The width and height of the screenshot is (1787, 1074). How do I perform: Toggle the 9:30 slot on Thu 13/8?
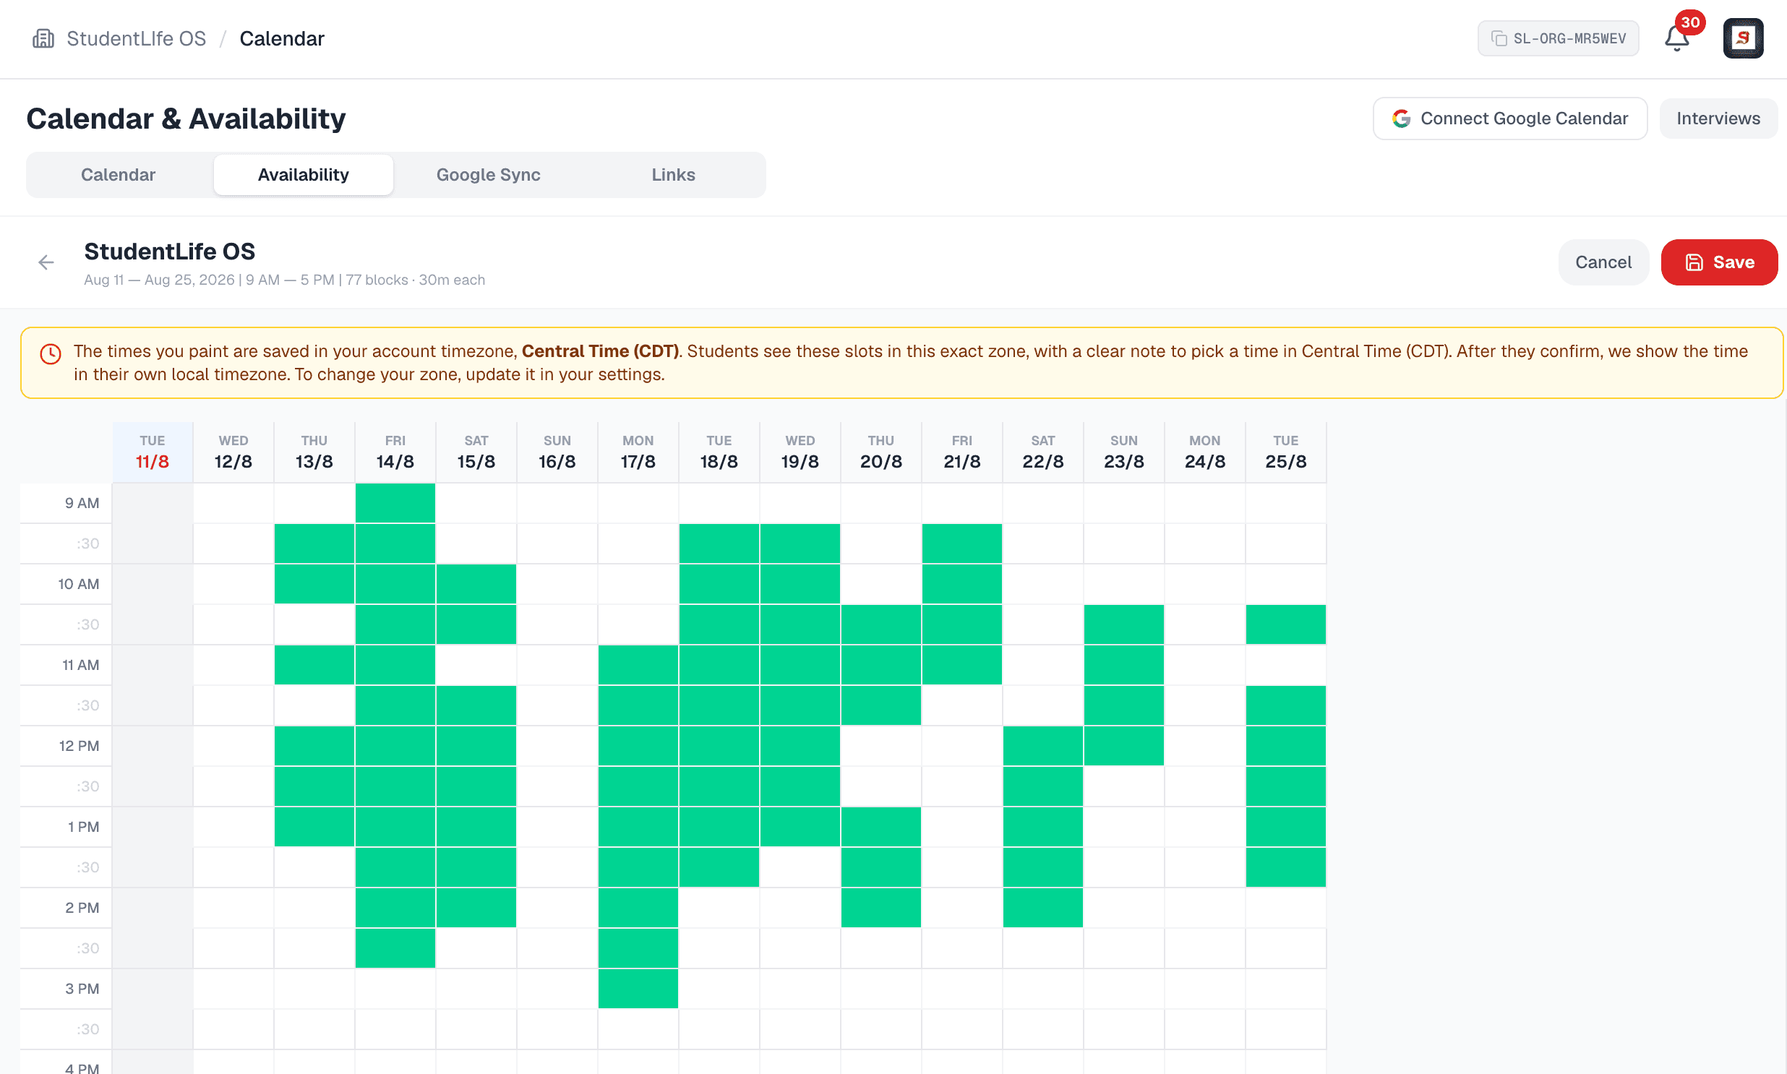(314, 544)
